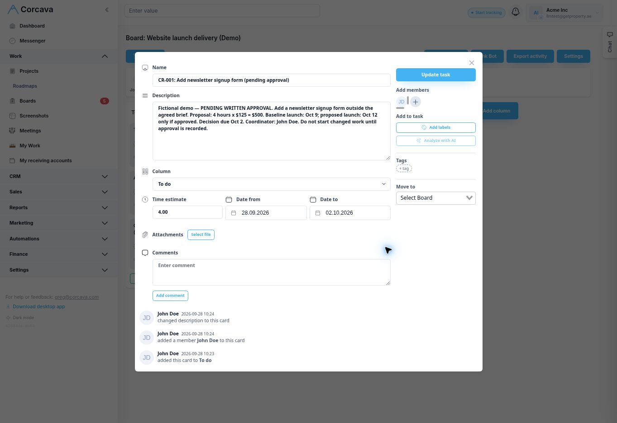The width and height of the screenshot is (617, 423).
Task: Click the Time estimate field
Action: [x=187, y=212]
